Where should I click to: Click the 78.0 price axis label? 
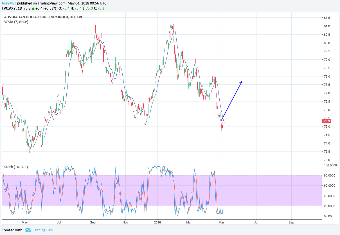tap(327, 76)
